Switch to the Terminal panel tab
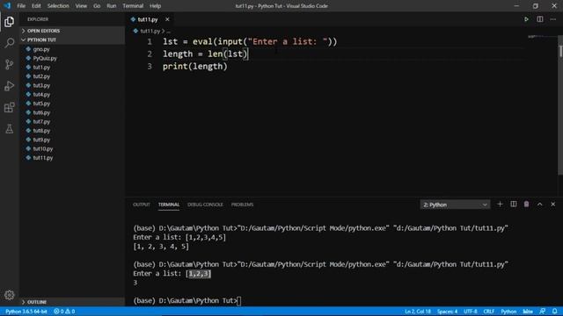Viewport: 563px width, 316px height. (x=169, y=205)
